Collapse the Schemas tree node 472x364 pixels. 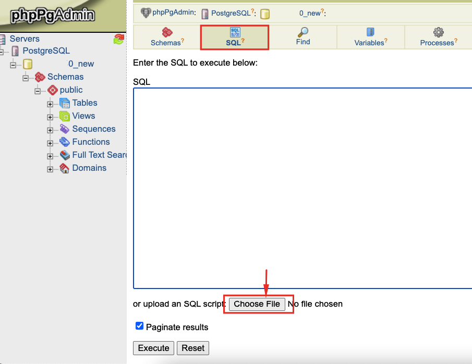click(x=26, y=78)
